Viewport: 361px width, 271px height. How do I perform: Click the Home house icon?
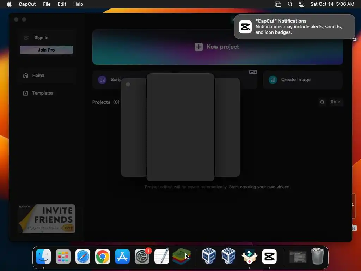(25, 76)
